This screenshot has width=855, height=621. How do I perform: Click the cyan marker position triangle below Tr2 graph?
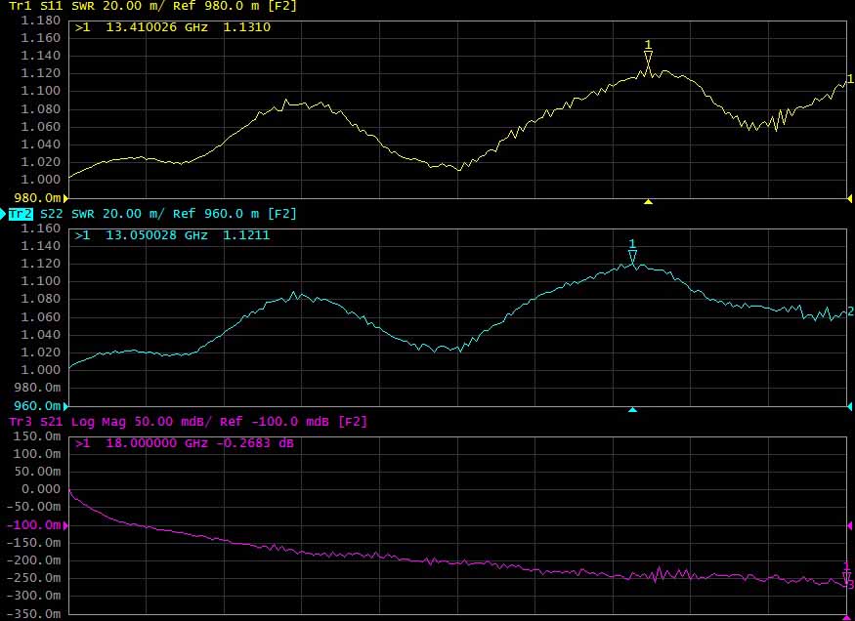(632, 410)
